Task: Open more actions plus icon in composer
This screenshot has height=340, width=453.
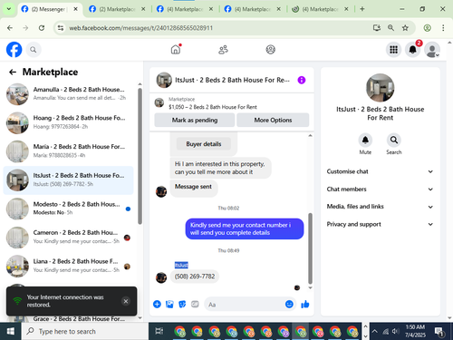Action: [157, 304]
